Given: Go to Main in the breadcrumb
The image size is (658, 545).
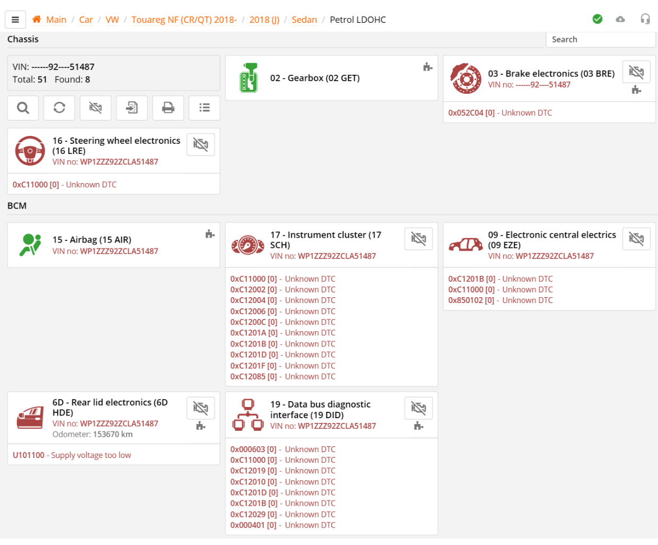Looking at the screenshot, I should click(56, 20).
